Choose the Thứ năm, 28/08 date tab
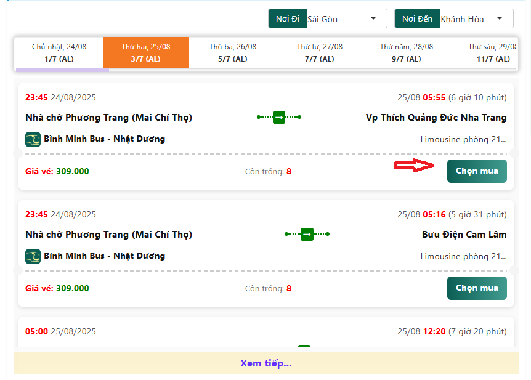 [x=407, y=52]
